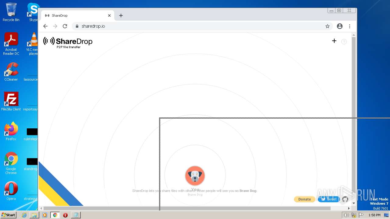Viewport: 390px width, 219px height.
Task: Open the plus room-creation icon in ShareDrop
Action: click(334, 41)
